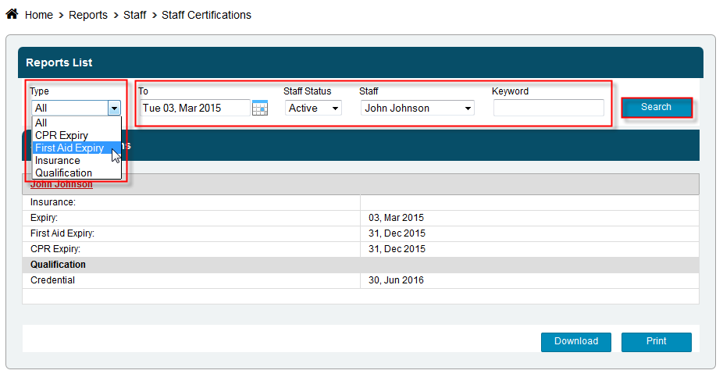Click the To date input field

[194, 109]
